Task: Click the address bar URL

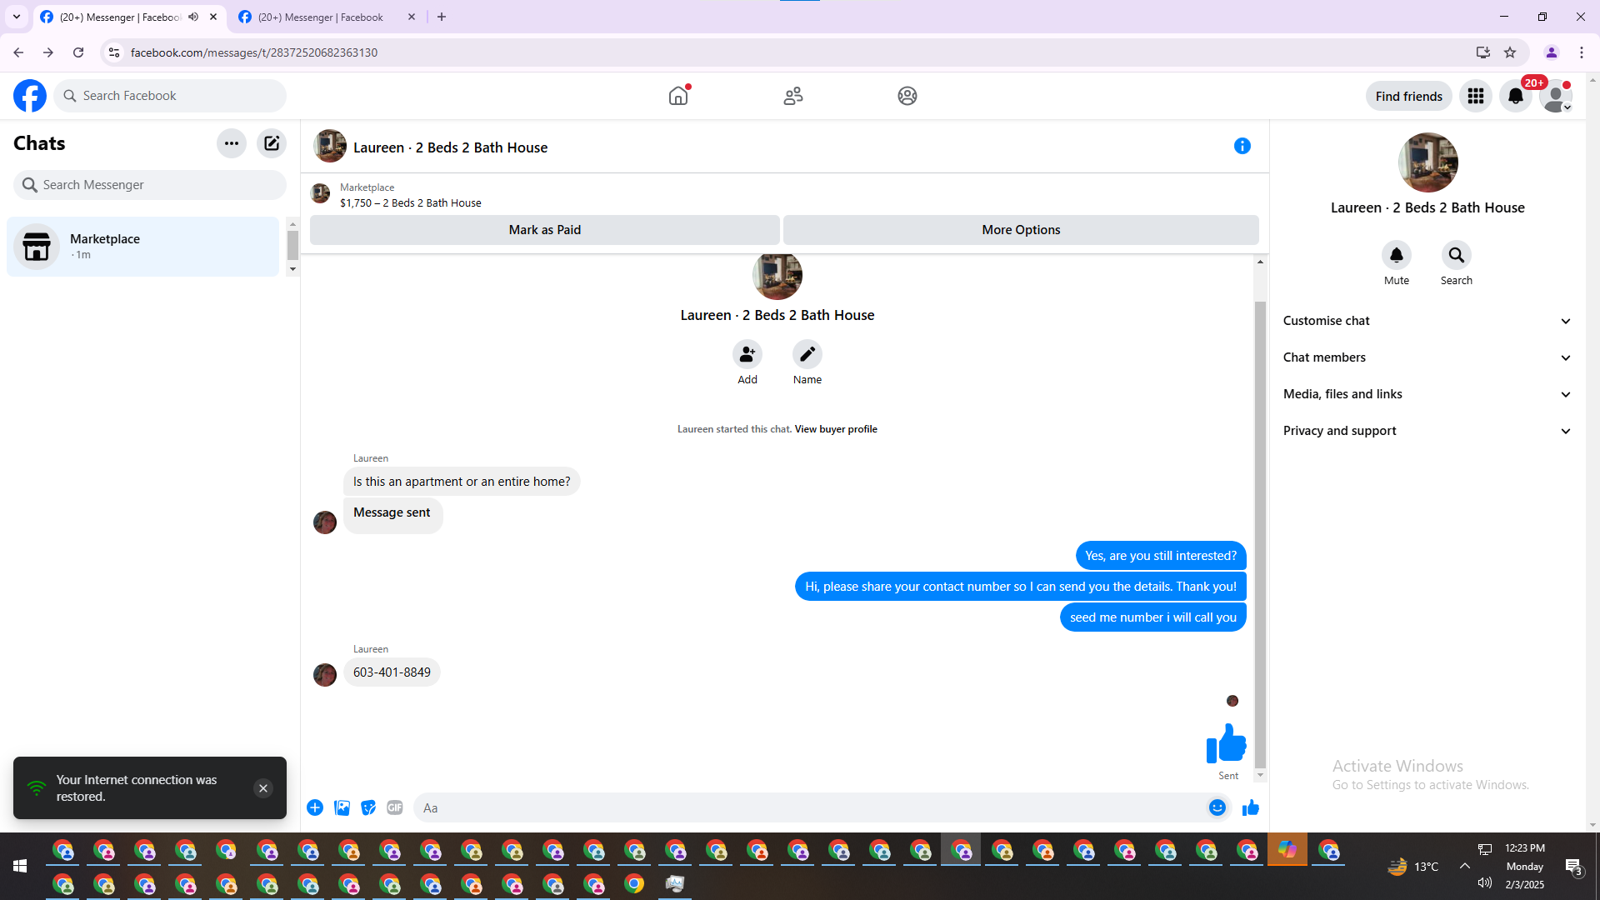Action: [254, 52]
